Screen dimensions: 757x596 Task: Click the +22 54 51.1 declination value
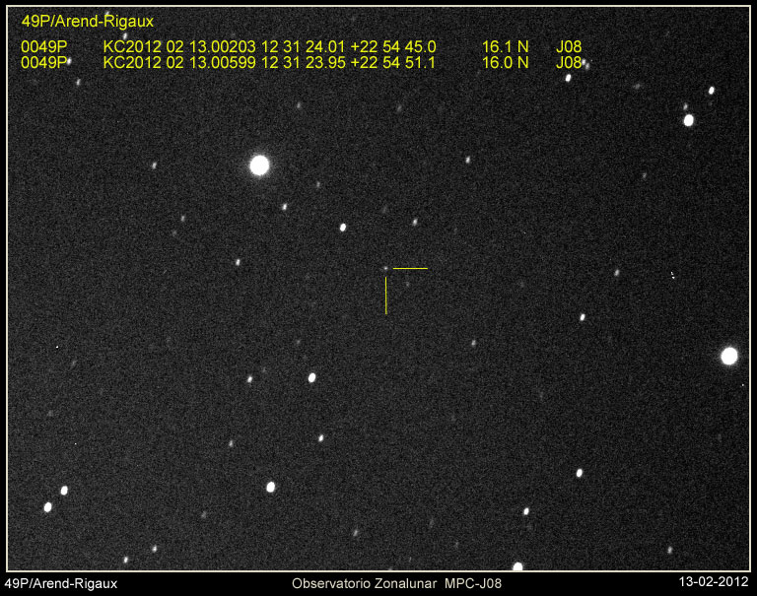[x=393, y=62]
